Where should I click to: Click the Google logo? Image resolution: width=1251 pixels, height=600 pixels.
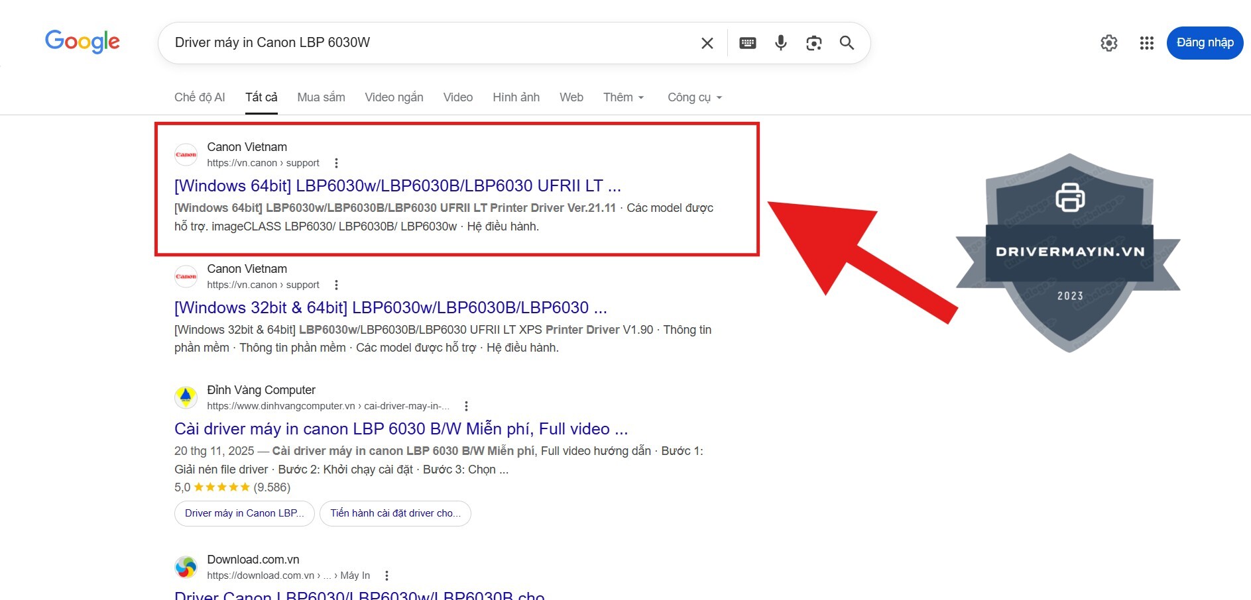82,42
